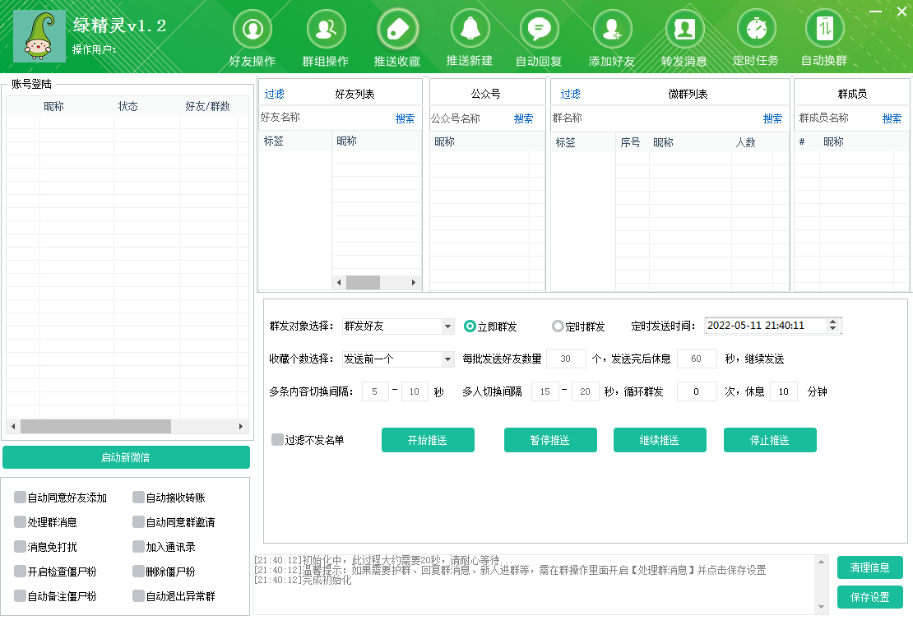Open the 定时任务 stopwatch icon

coord(756,29)
